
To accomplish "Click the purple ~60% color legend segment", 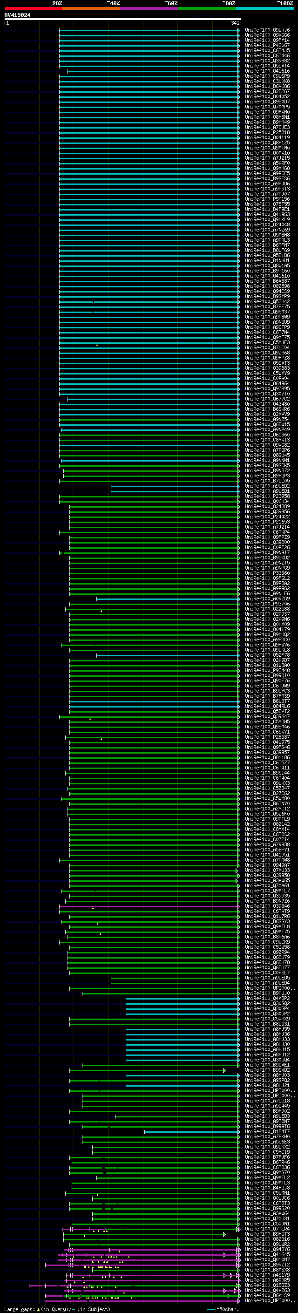I will [149, 8].
